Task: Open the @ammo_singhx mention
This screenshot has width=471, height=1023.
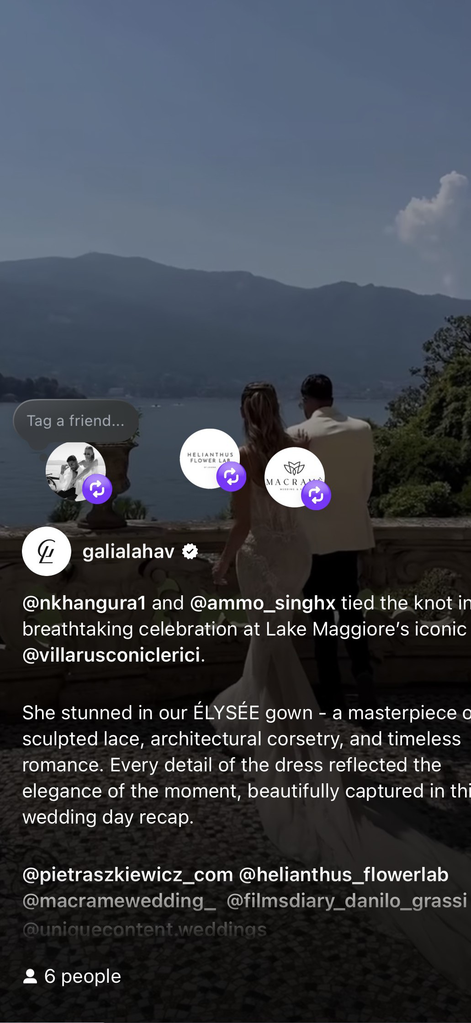Action: coord(263,603)
